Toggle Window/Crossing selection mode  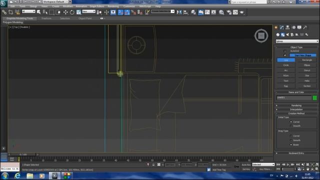point(58,12)
